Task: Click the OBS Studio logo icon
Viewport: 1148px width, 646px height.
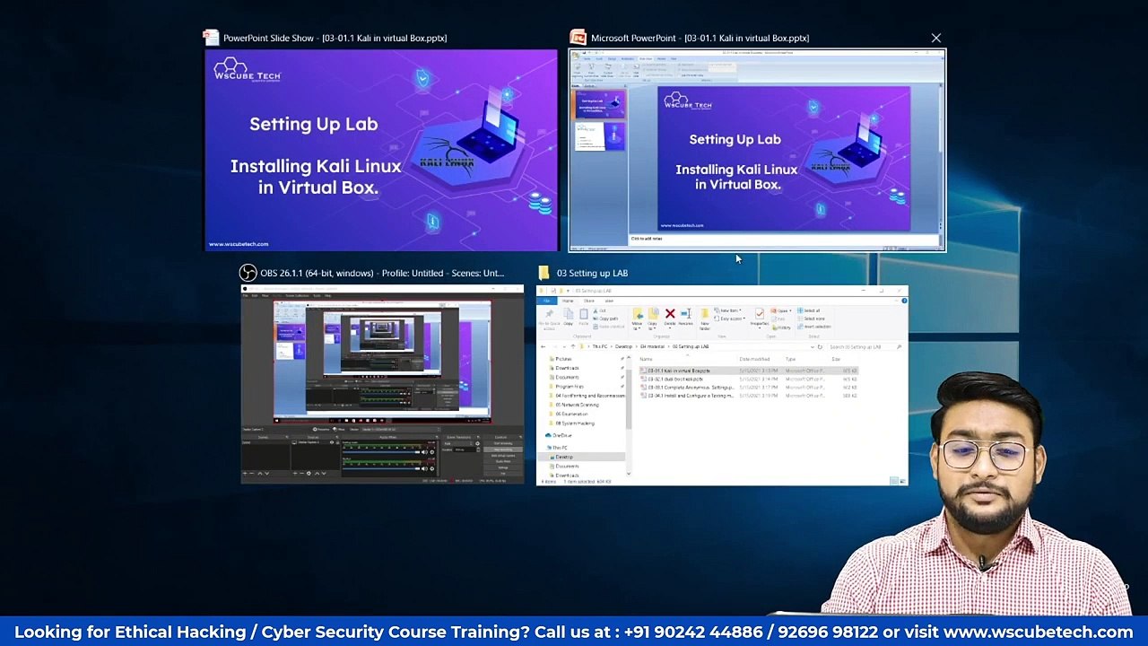Action: click(x=248, y=273)
